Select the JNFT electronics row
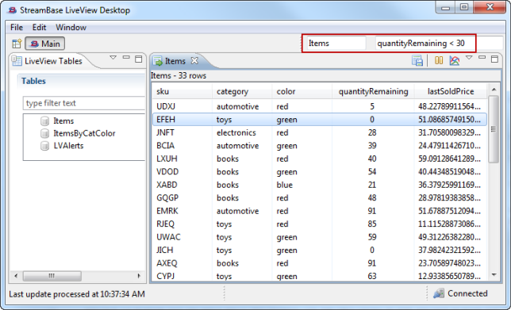511x310 pixels. coord(320,133)
